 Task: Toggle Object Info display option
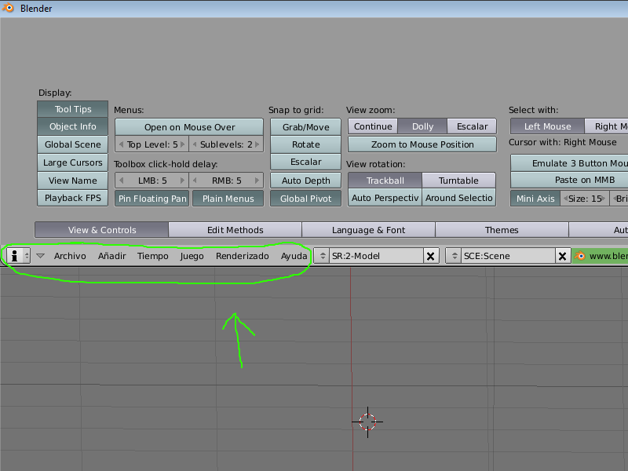tap(73, 126)
